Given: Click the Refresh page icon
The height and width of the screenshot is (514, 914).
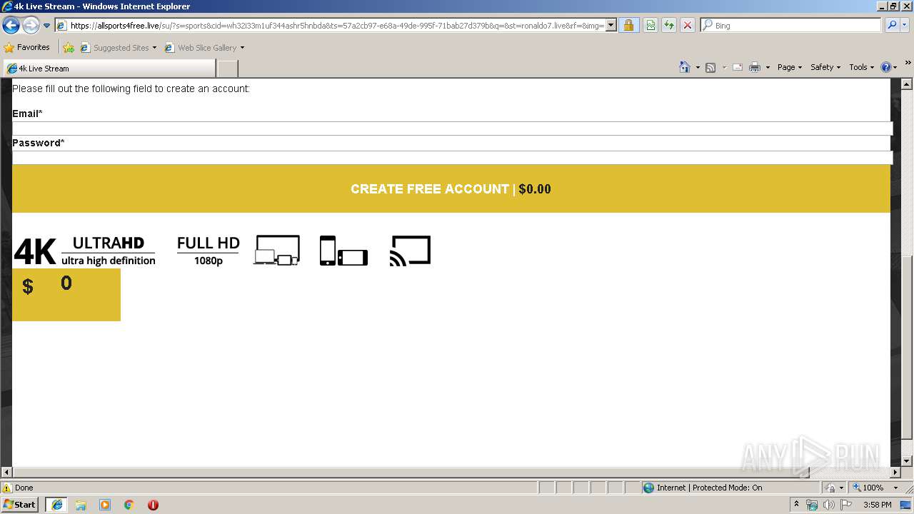Looking at the screenshot, I should (x=669, y=26).
